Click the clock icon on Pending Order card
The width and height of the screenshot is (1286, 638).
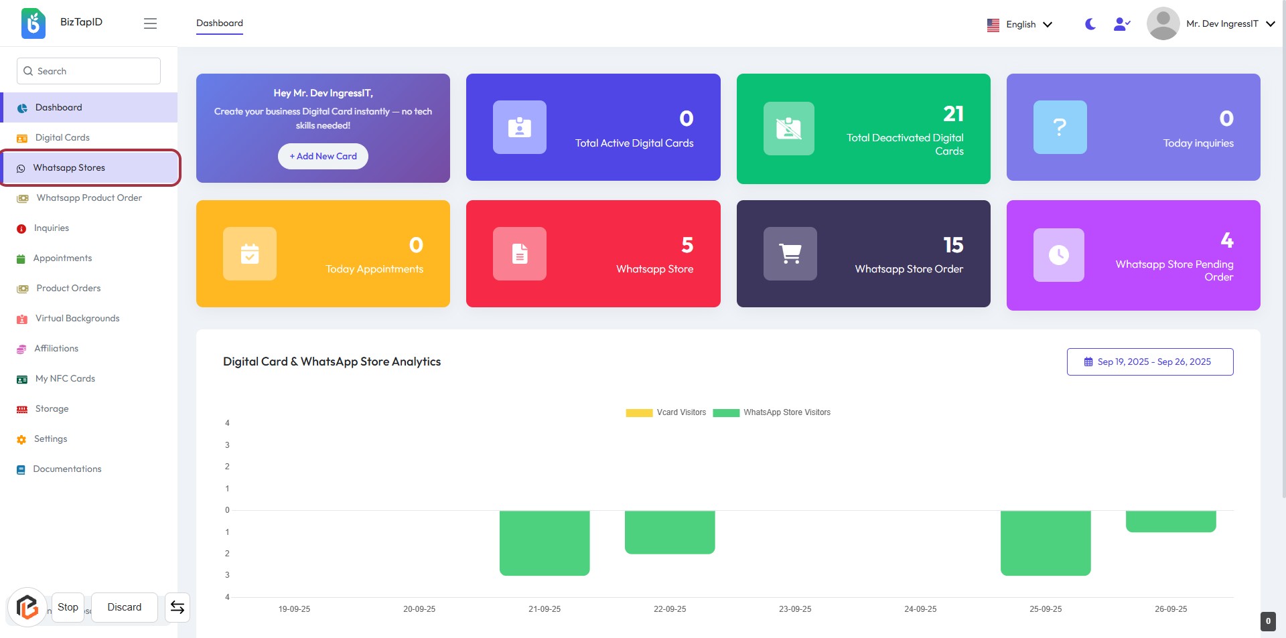(1058, 255)
